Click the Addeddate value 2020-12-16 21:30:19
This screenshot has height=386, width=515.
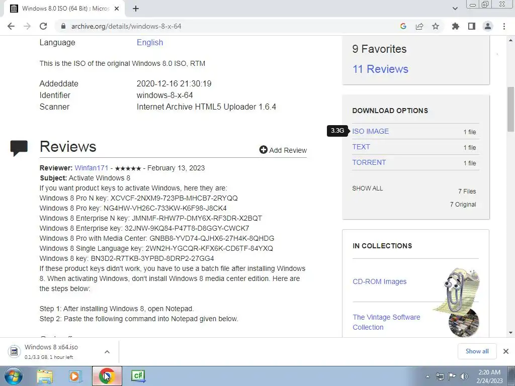tap(174, 84)
